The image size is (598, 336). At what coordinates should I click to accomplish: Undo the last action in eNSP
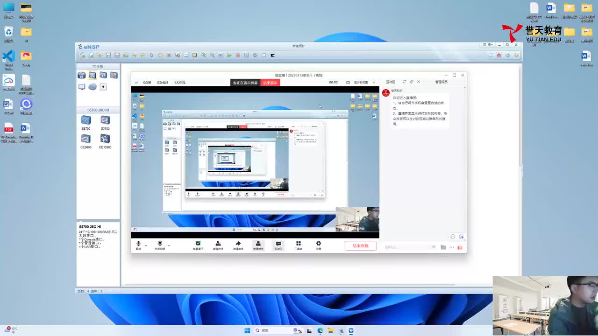click(135, 55)
